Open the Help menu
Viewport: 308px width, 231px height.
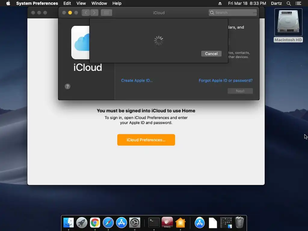click(117, 3)
